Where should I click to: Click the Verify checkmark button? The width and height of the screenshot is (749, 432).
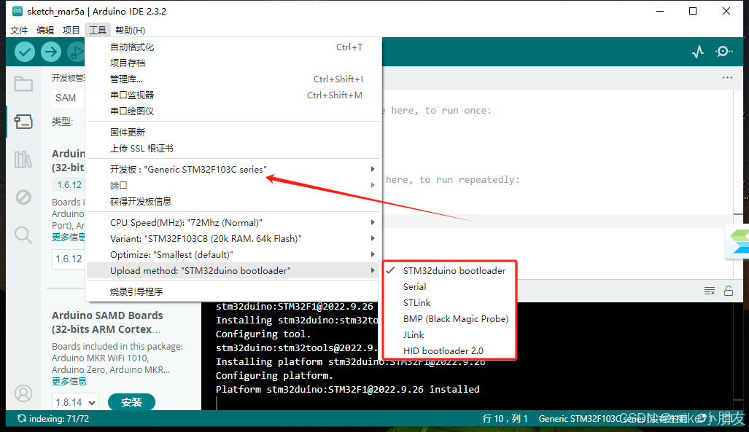click(24, 52)
